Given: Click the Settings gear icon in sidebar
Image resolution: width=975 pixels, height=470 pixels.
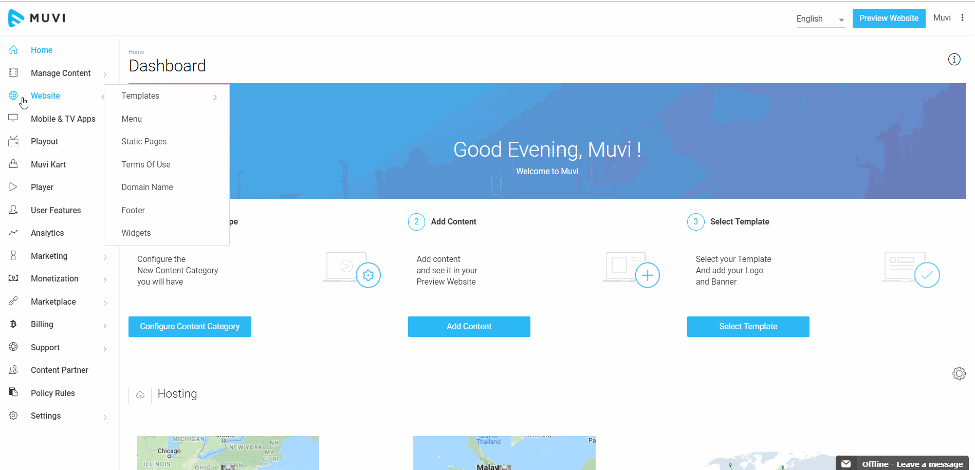Looking at the screenshot, I should (x=13, y=415).
